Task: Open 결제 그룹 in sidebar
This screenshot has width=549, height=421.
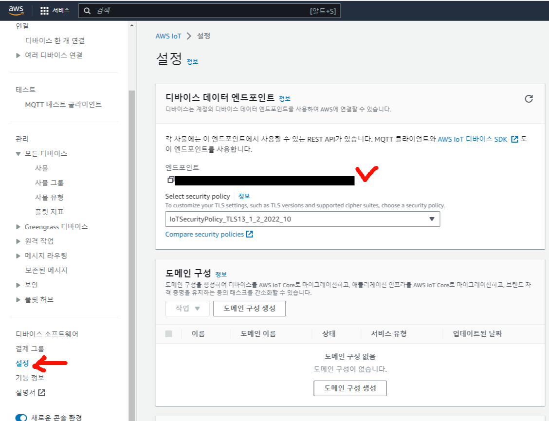Action: [30, 349]
